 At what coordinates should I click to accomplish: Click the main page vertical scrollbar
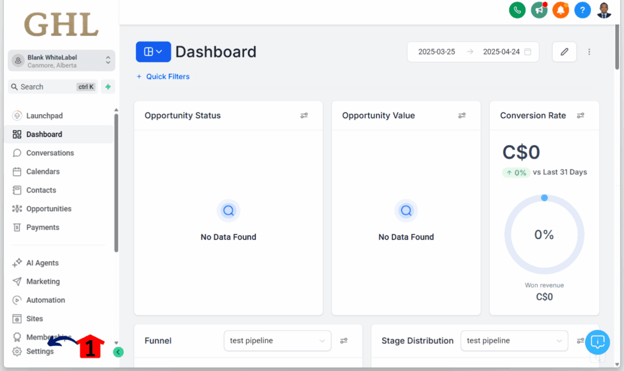617,47
